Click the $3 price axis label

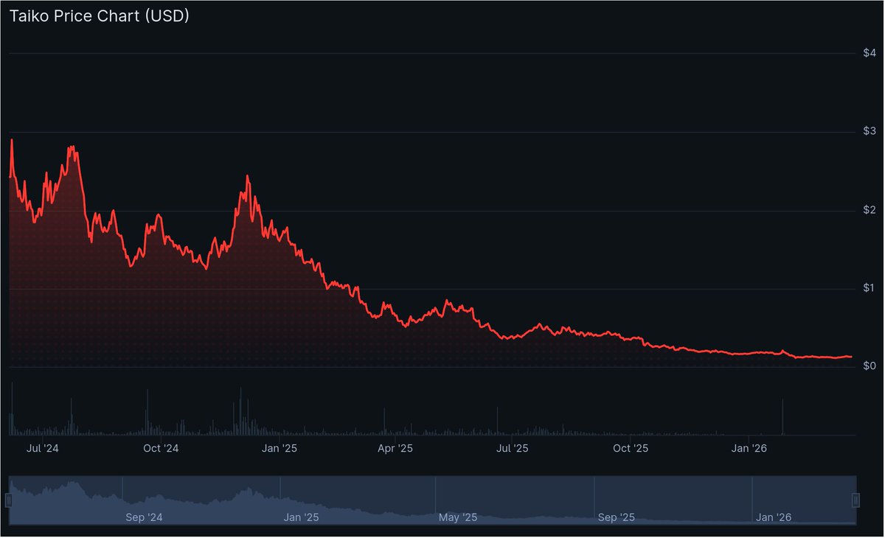[x=869, y=131]
